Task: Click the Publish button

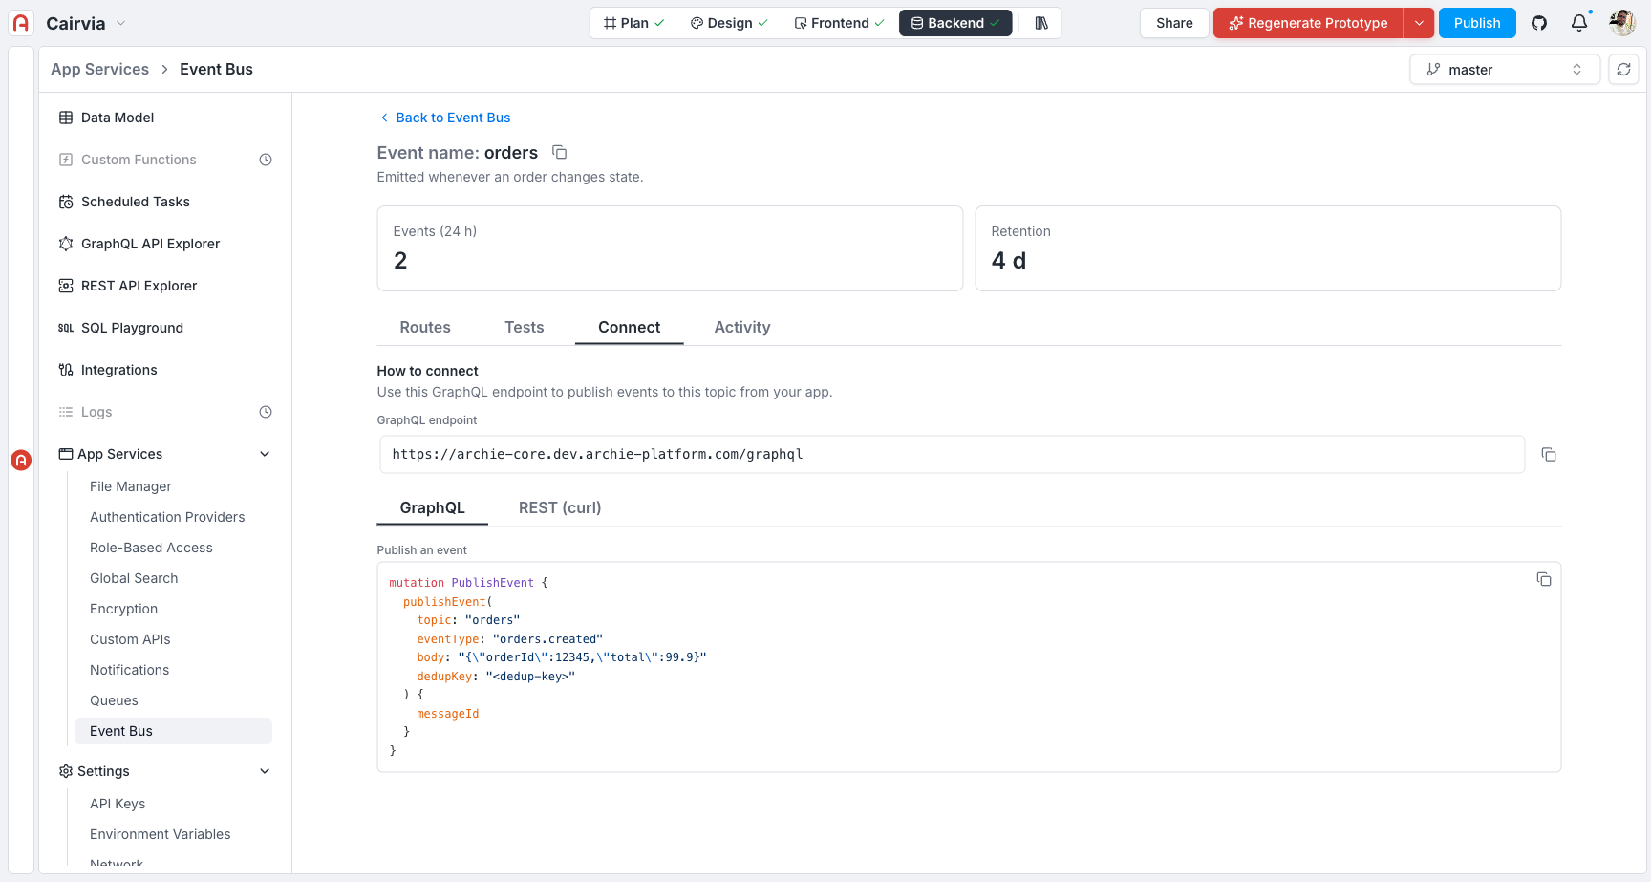Action: coord(1477,23)
